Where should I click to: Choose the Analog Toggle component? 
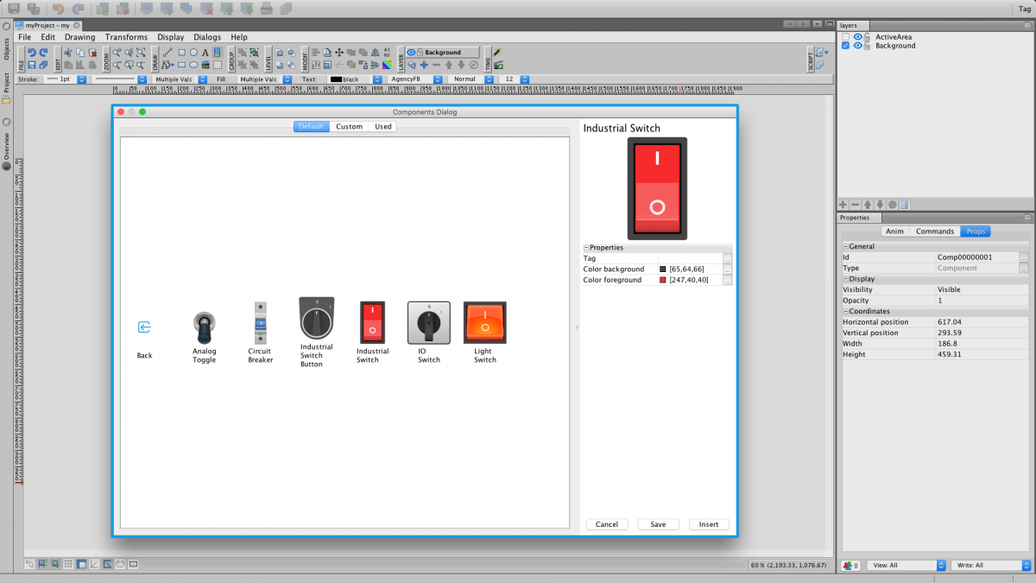click(204, 328)
